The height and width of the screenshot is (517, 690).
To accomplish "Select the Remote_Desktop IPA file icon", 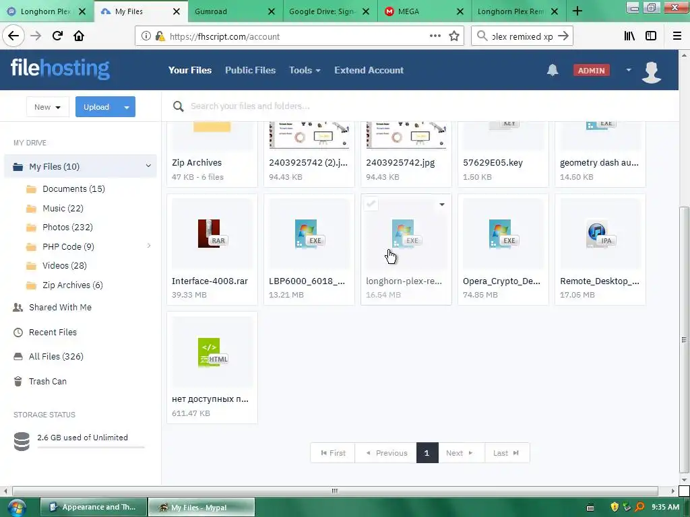I will point(600,234).
